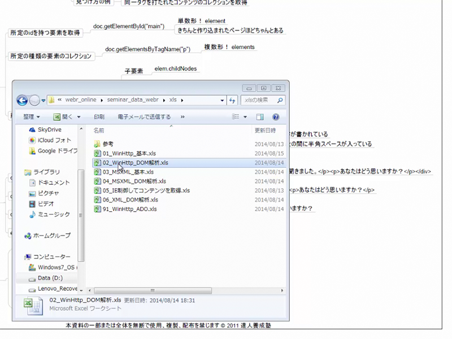Open Explorer help with question mark icon
The image size is (452, 339).
pos(276,117)
